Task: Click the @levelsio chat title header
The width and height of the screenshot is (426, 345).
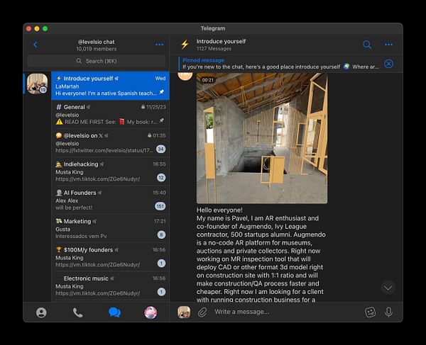Action: pos(96,42)
